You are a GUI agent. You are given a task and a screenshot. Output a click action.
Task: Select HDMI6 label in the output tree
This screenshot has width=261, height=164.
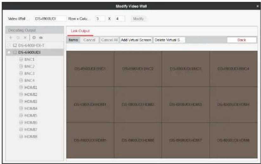31,123
